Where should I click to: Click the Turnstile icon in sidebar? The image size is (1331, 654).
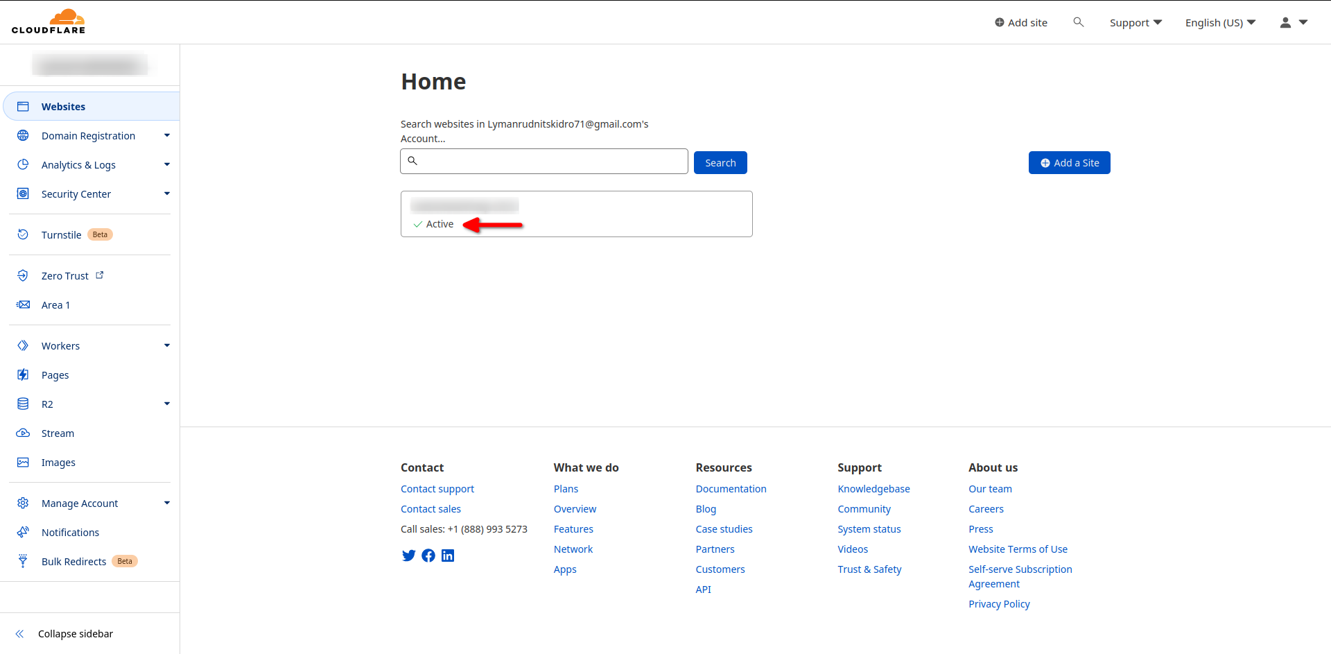(x=23, y=234)
